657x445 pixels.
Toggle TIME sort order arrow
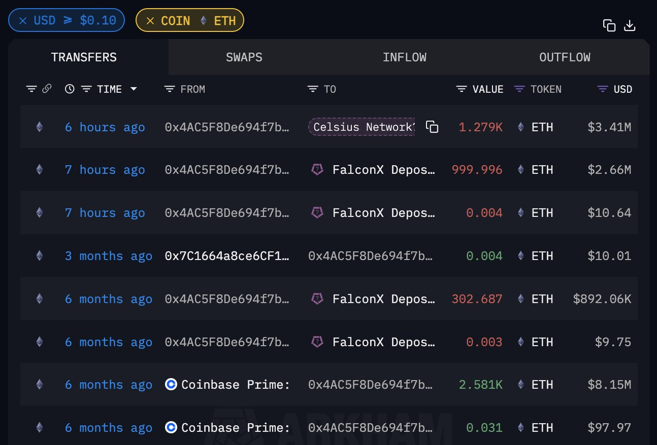(134, 89)
